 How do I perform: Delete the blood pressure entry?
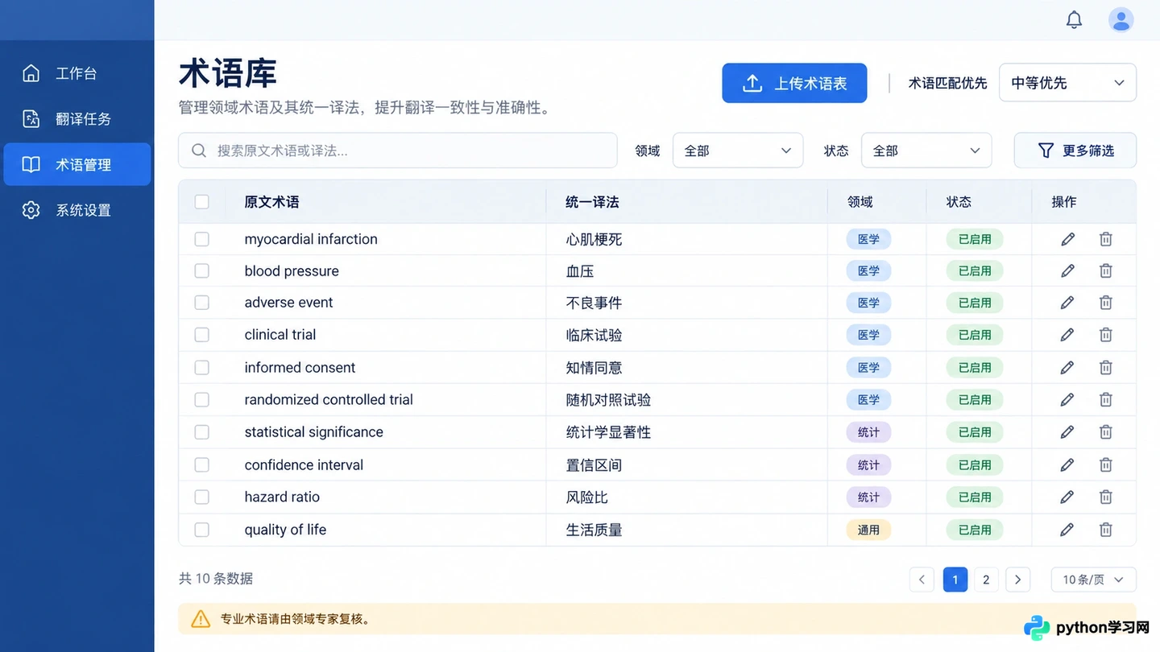(x=1106, y=270)
